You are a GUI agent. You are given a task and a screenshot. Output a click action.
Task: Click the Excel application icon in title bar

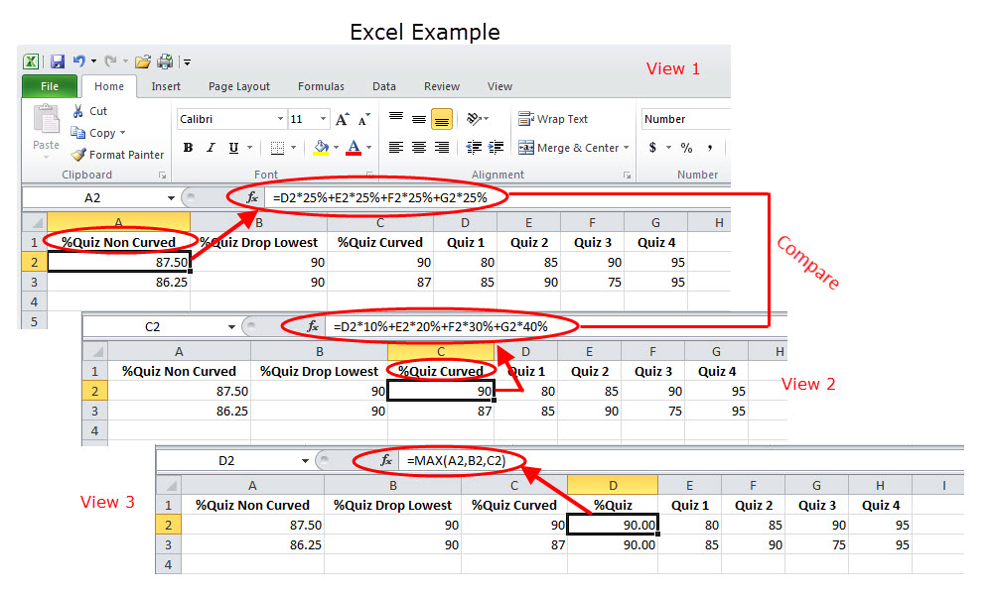[31, 61]
